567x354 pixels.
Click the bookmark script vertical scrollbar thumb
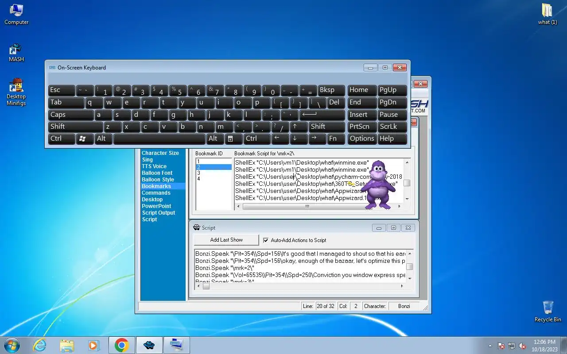(407, 183)
